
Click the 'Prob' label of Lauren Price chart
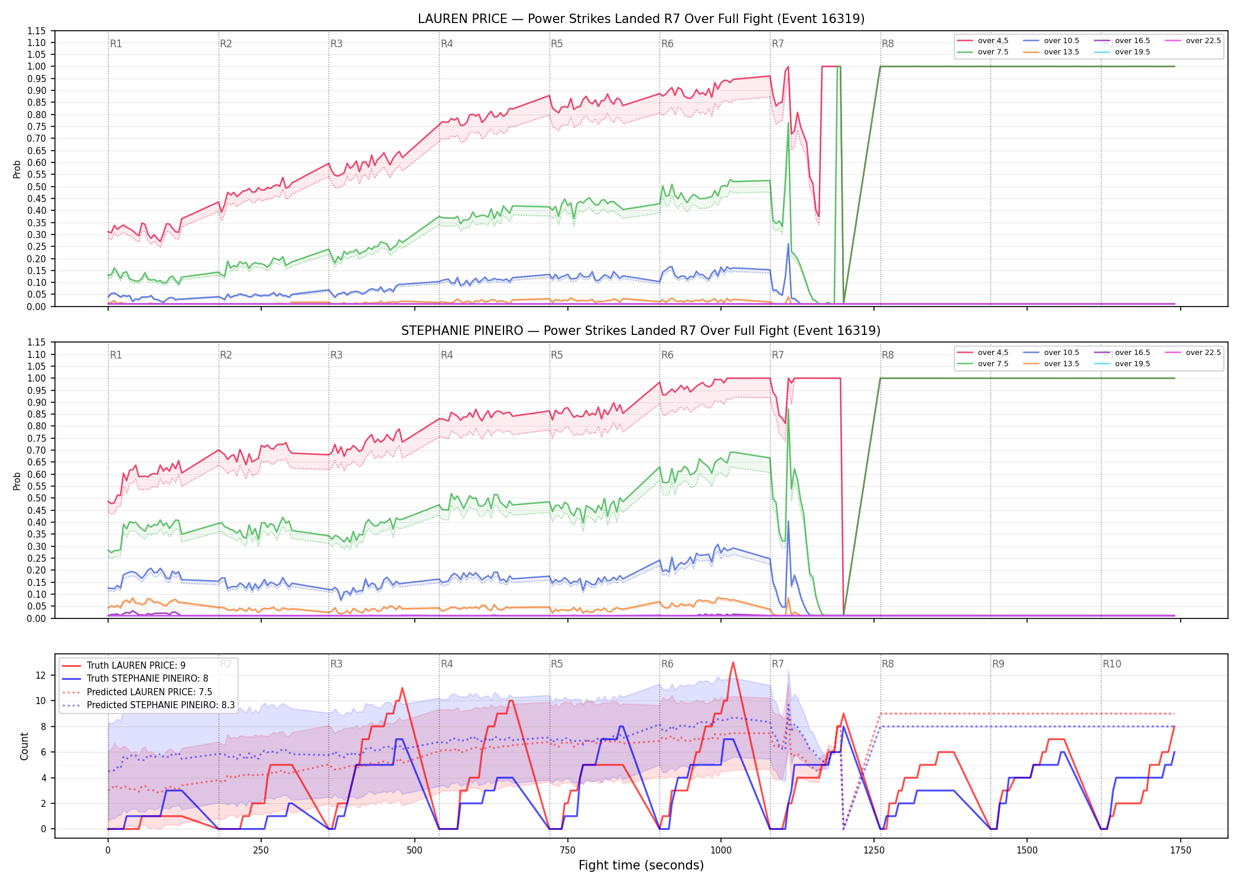pos(17,169)
